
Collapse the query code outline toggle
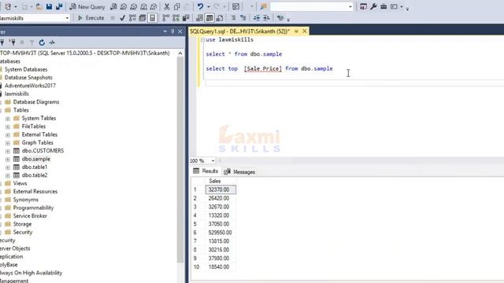click(x=202, y=40)
